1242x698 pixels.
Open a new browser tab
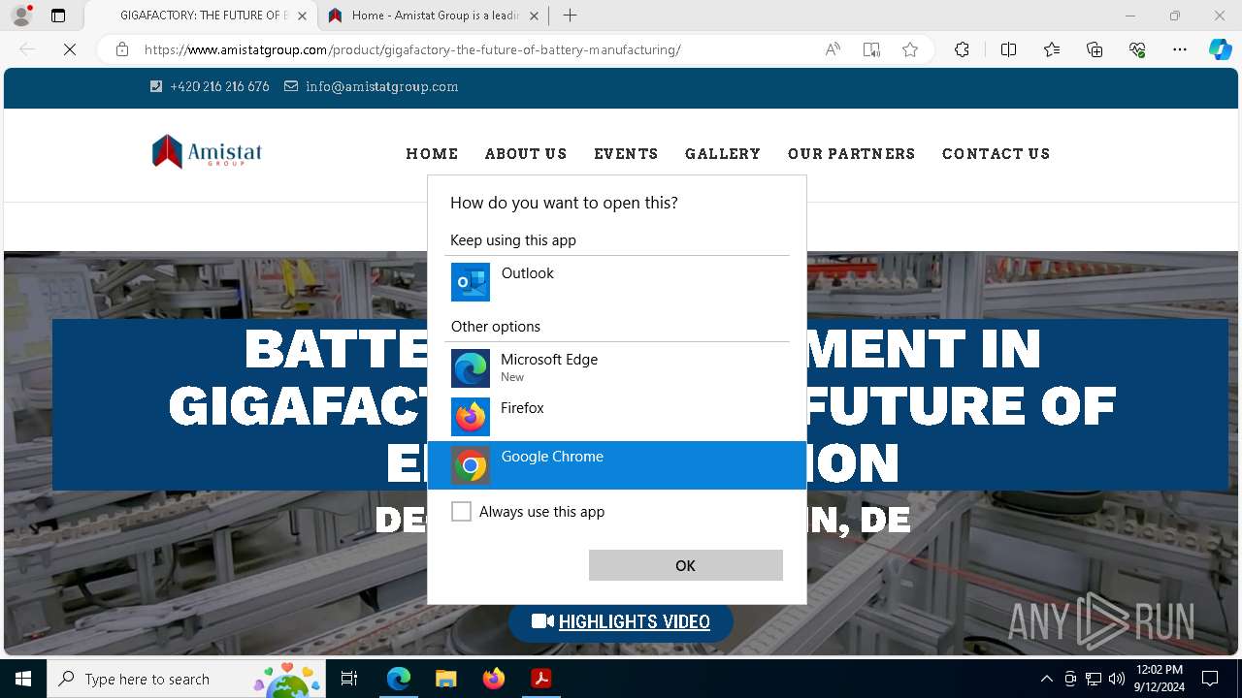click(570, 16)
